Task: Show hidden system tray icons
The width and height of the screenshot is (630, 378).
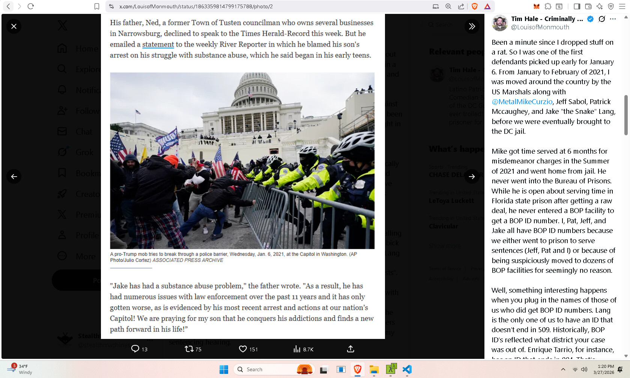Action: 563,369
